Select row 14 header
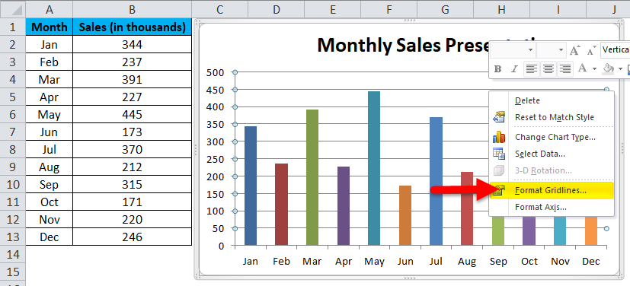This screenshot has width=630, height=286. coord(12,254)
